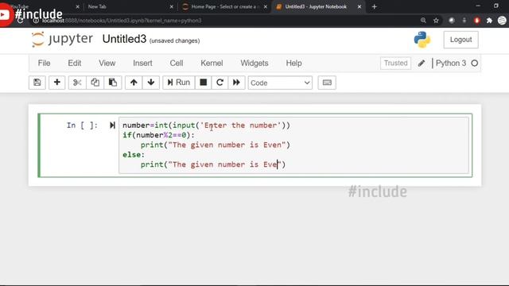Viewport: 509px width, 286px height.
Task: Open a new browser tab with plus
Action: point(374,6)
